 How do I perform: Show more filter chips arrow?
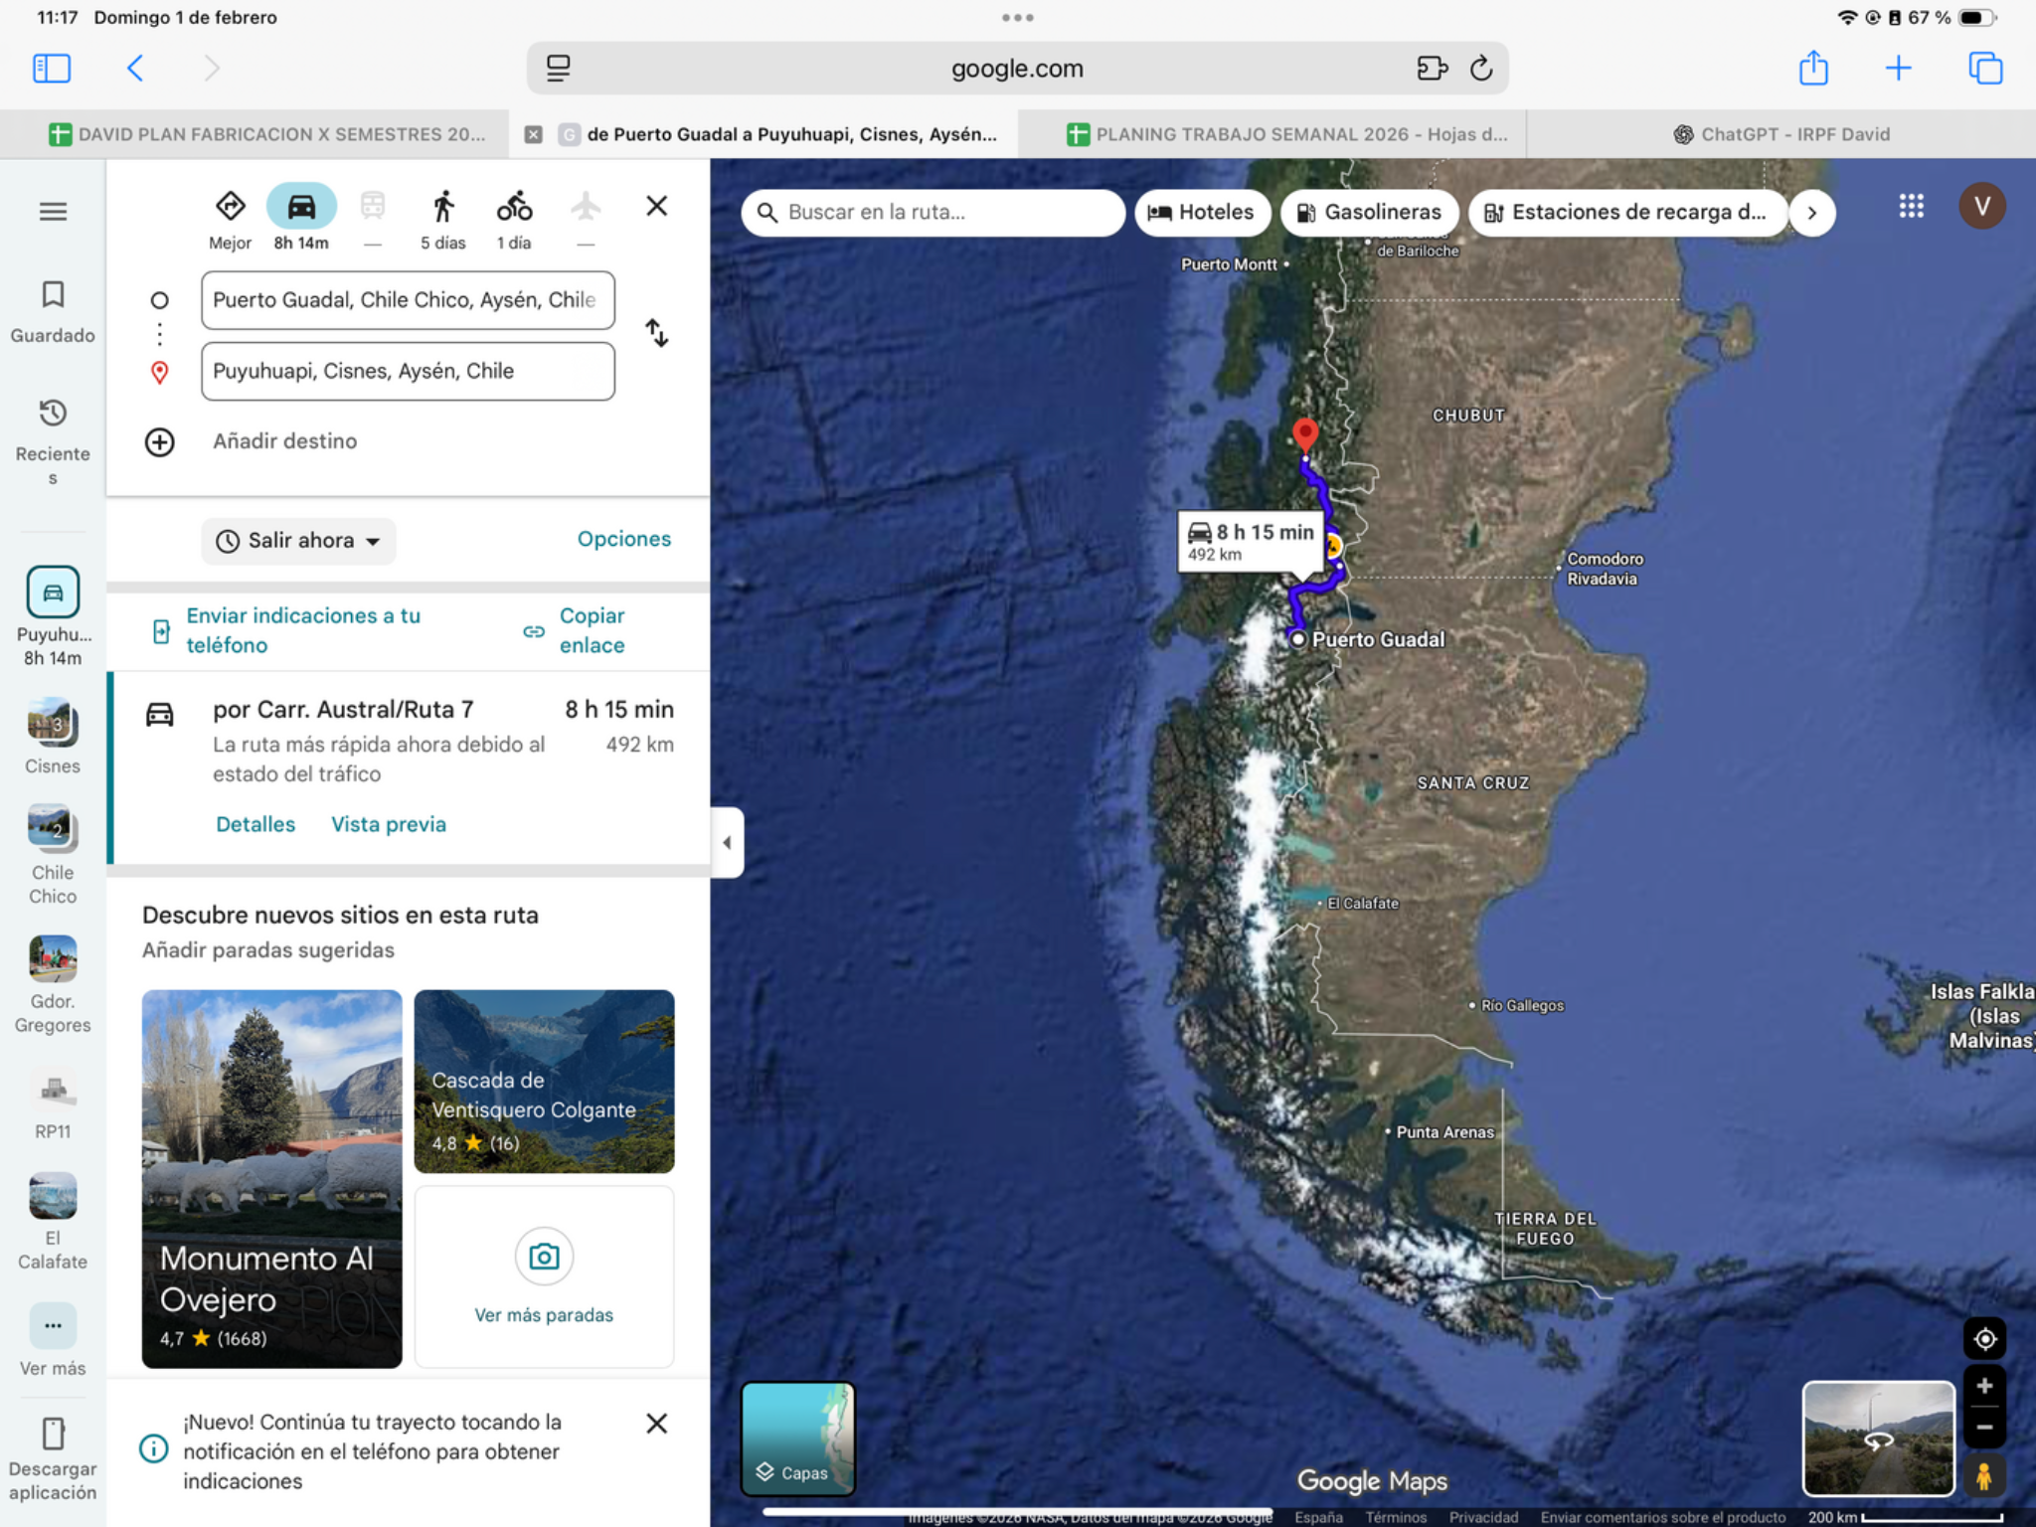tap(1812, 213)
